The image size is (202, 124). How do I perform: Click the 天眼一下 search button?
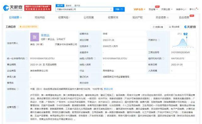(119, 9)
